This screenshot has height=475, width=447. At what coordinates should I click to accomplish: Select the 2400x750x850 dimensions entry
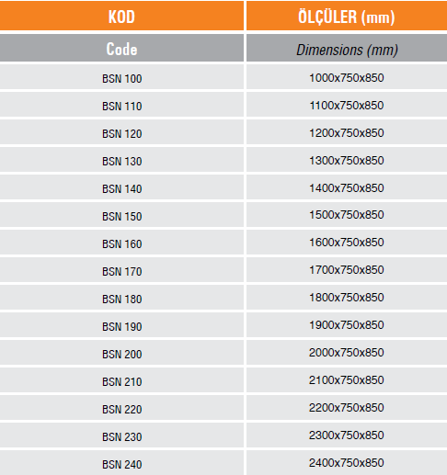pos(347,462)
